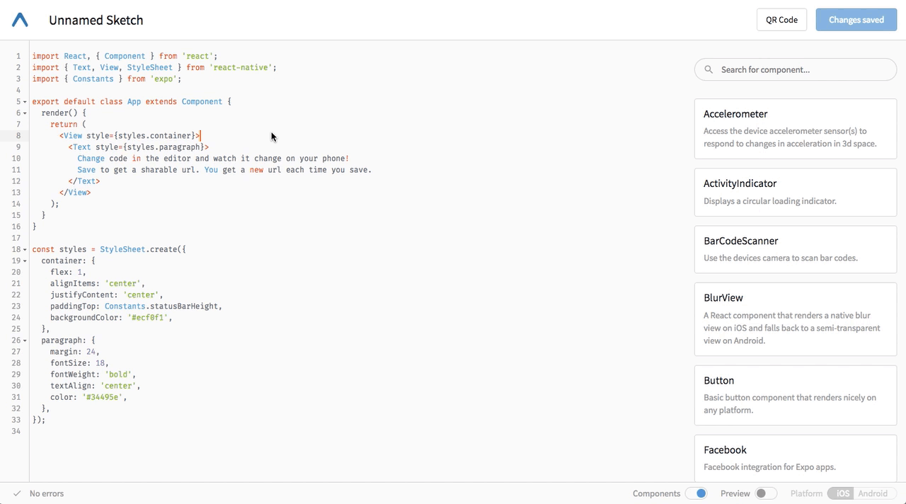Collapse the render() fold arrow
This screenshot has width=906, height=504.
click(25, 113)
